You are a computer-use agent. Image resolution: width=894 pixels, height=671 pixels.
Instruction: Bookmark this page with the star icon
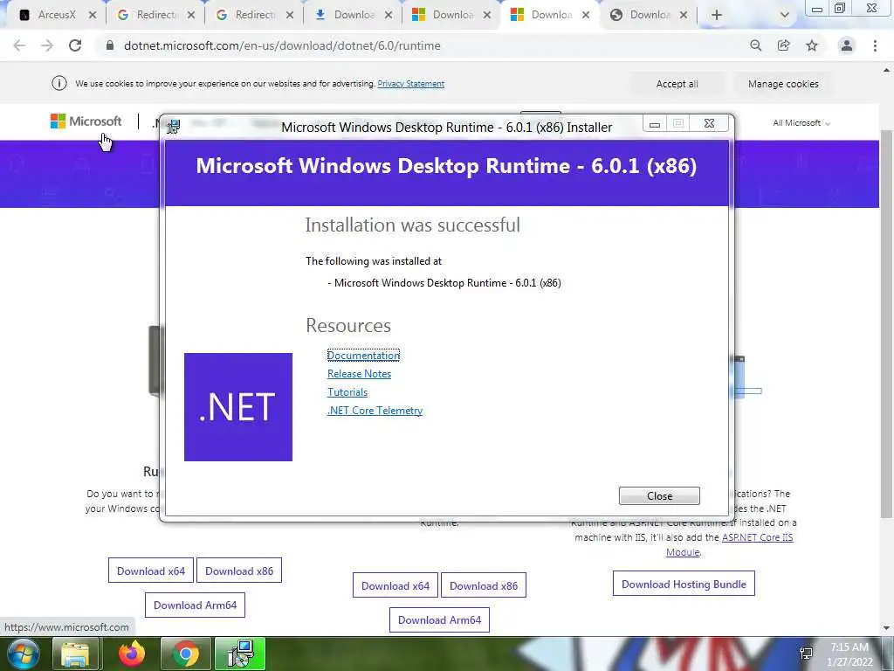coord(812,45)
